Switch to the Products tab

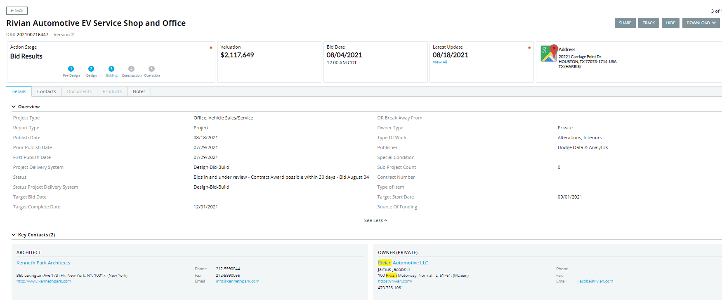click(112, 91)
